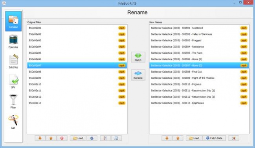255x148 pixels.
Task: Click mp4 badge on the Epiphanies row
Action: pyautogui.click(x=244, y=103)
